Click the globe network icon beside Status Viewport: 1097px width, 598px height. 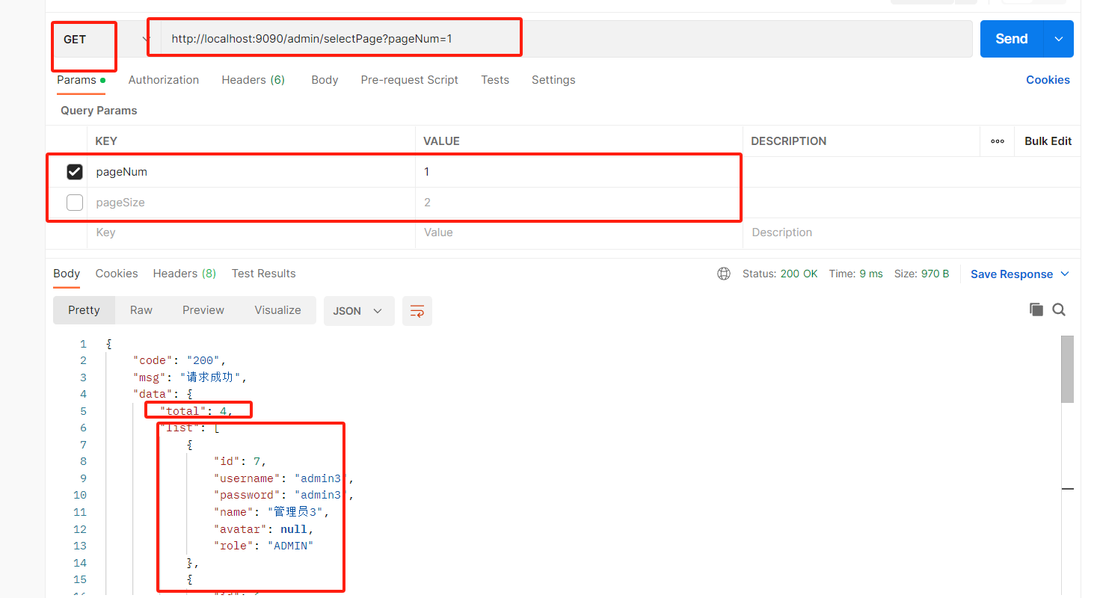click(x=724, y=274)
